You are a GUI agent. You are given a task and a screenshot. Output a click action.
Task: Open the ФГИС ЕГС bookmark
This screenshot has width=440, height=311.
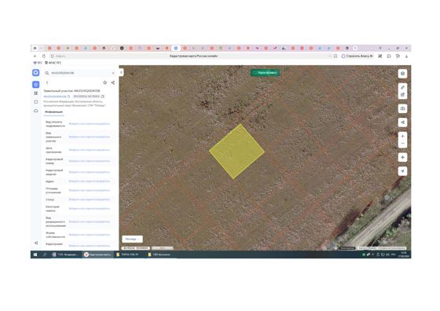click(53, 63)
